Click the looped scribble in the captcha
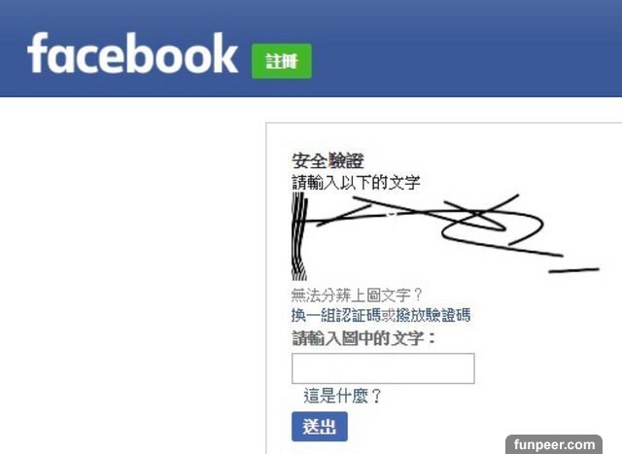Viewport: 622px width, 454px height. (492, 227)
